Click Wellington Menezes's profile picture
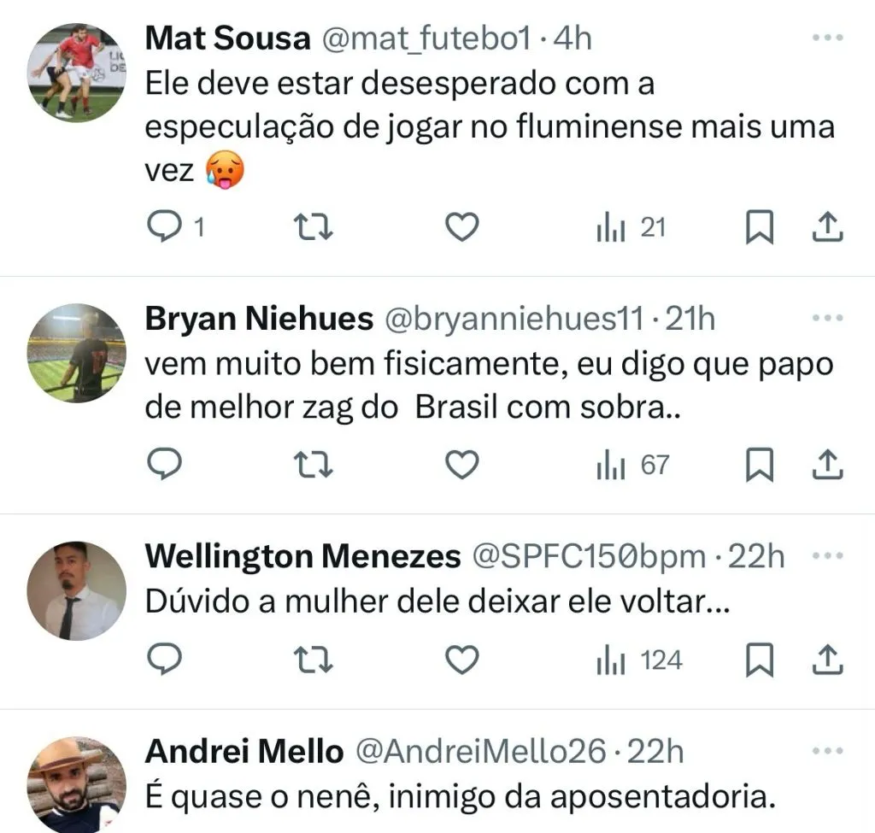 [76, 590]
